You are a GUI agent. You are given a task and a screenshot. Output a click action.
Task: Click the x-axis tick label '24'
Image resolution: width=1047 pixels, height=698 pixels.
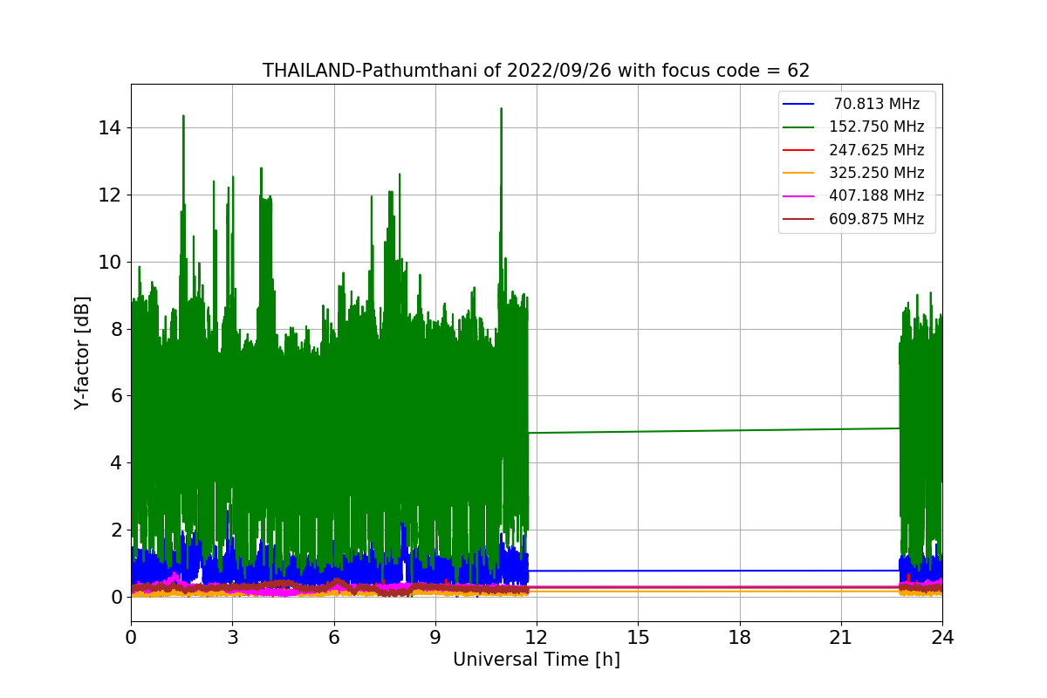[942, 637]
